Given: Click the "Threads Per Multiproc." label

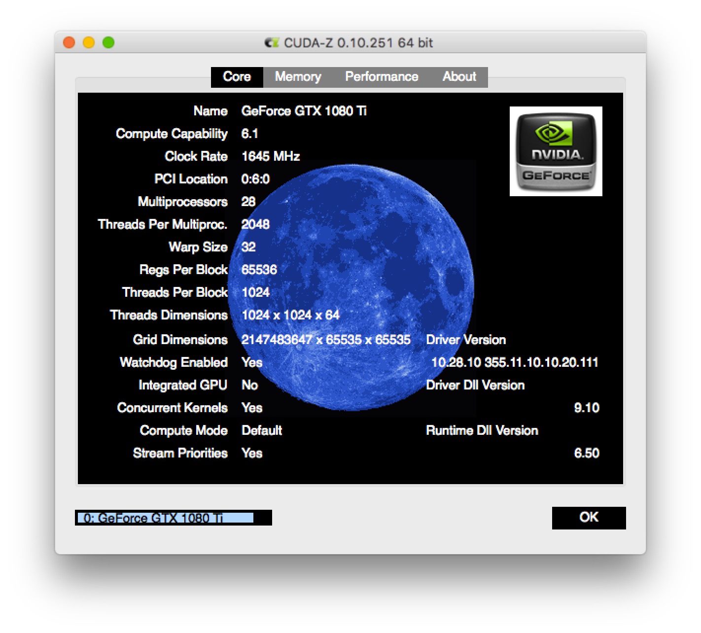Looking at the screenshot, I should coord(163,225).
